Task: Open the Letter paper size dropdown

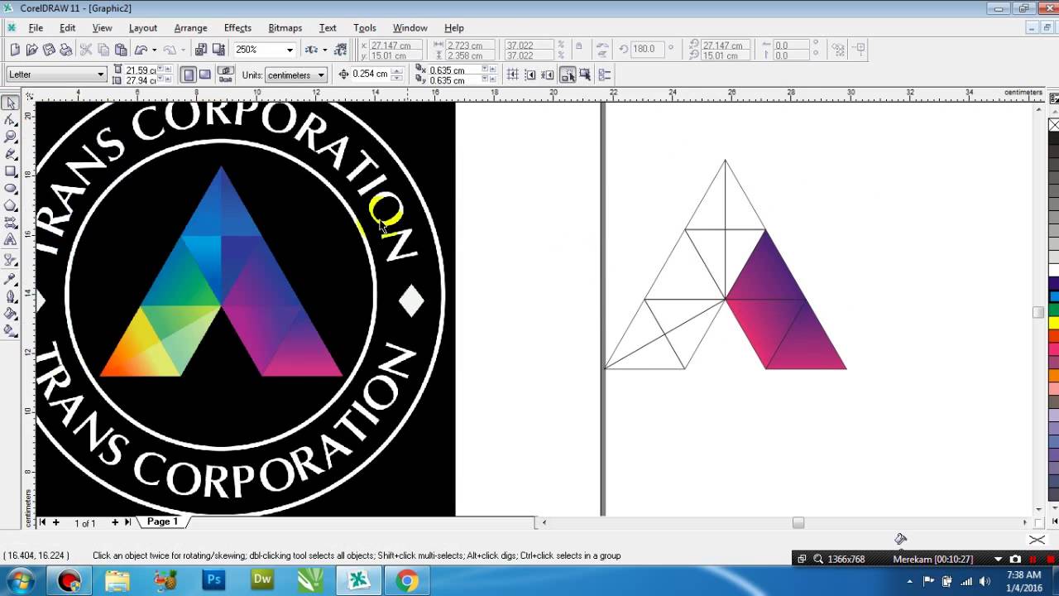Action: 100,74
